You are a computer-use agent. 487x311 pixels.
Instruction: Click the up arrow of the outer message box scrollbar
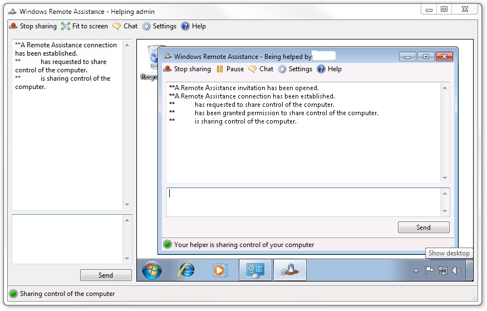pos(127,220)
